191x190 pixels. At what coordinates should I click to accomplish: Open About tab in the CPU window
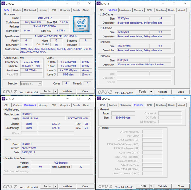point(86,10)
